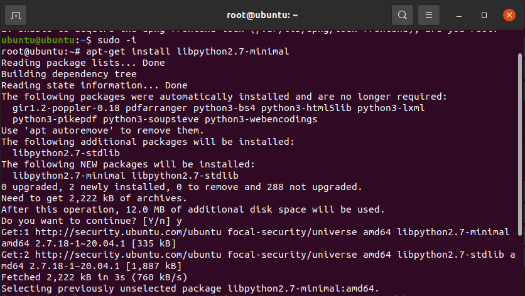
Task: Click the 'apt autoremove' hint text
Action: click(x=69, y=130)
